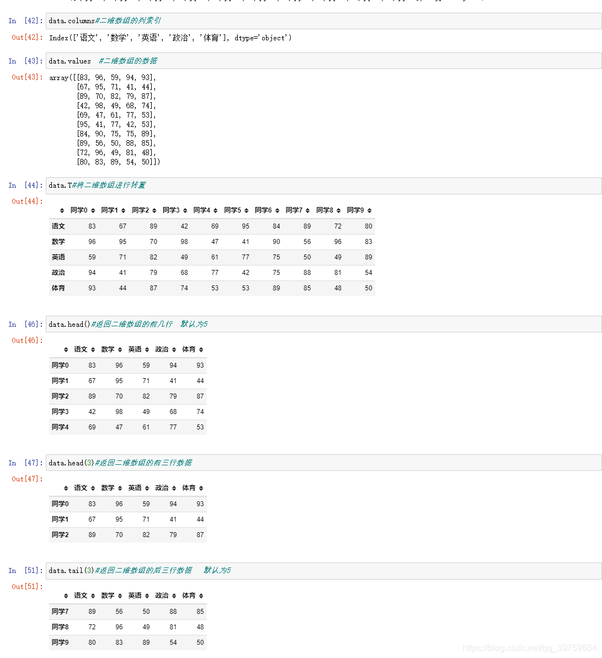Sort Out[51] table by 英语 arrows
Screen dimensions: 602x658
[147, 596]
